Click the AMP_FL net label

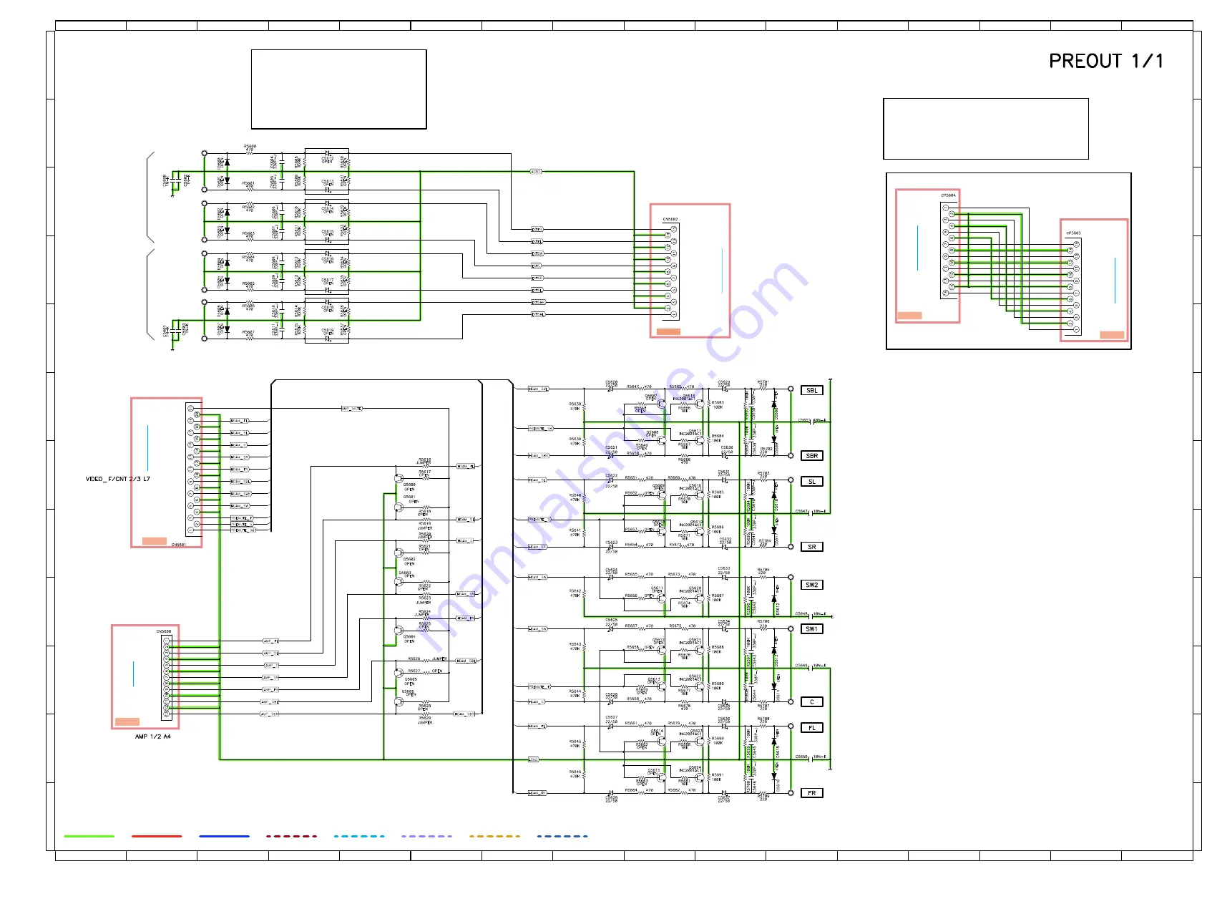point(270,641)
